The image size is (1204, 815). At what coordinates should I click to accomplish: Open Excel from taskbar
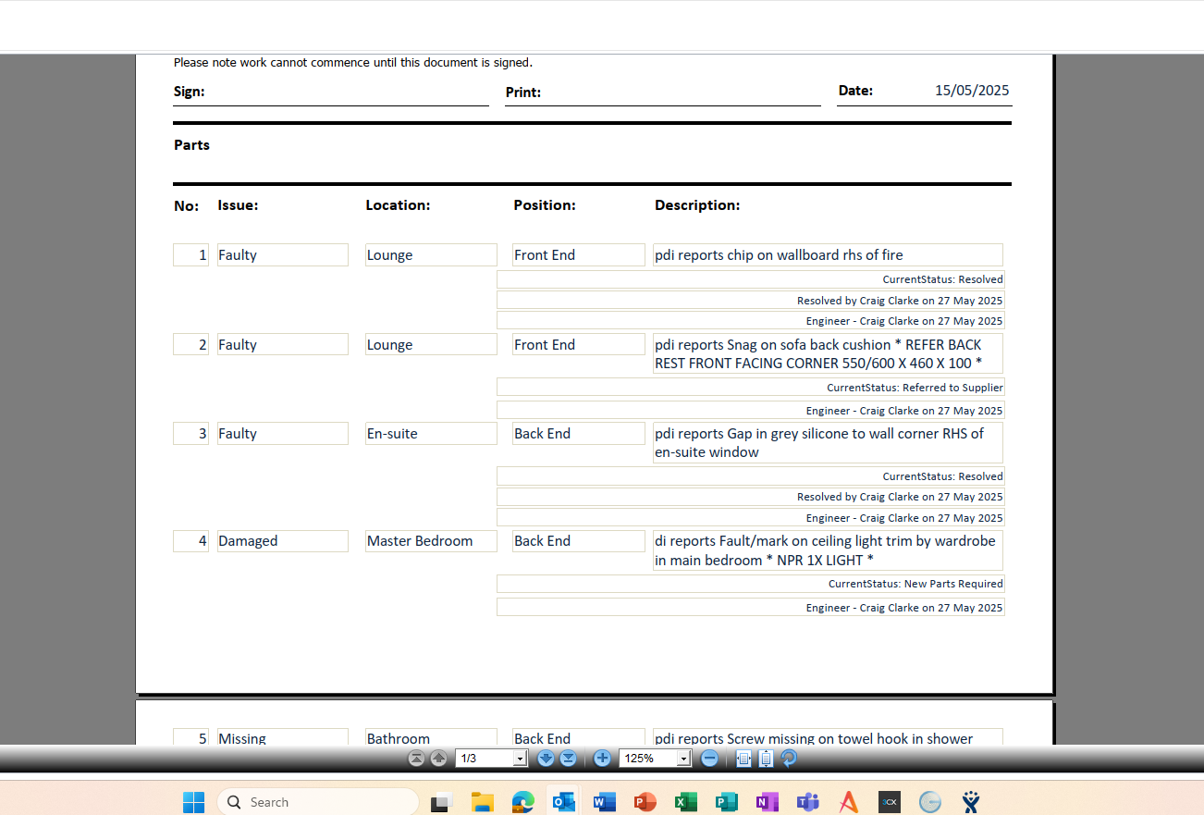click(685, 802)
